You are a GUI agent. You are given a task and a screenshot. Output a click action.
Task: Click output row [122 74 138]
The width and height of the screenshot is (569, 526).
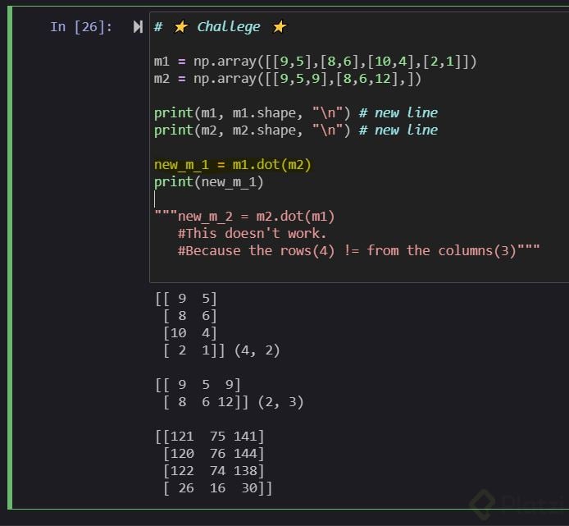click(x=213, y=471)
